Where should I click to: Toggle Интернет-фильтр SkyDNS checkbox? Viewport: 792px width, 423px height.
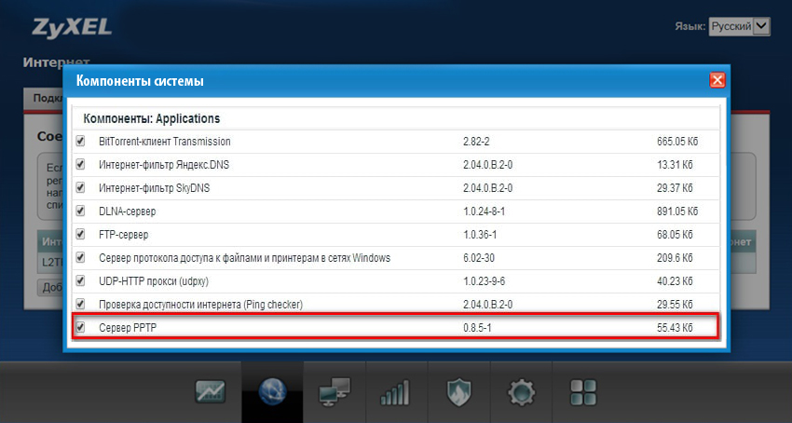pos(80,188)
